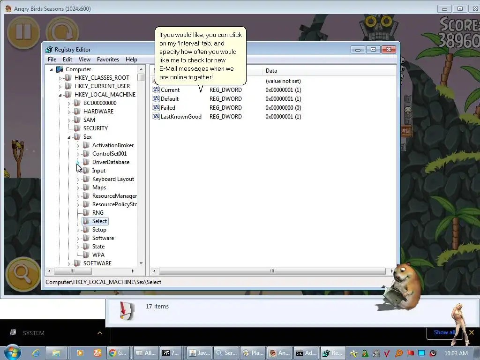480x360 pixels.
Task: Click tree pane scrollbar down arrow
Action: pos(141,263)
